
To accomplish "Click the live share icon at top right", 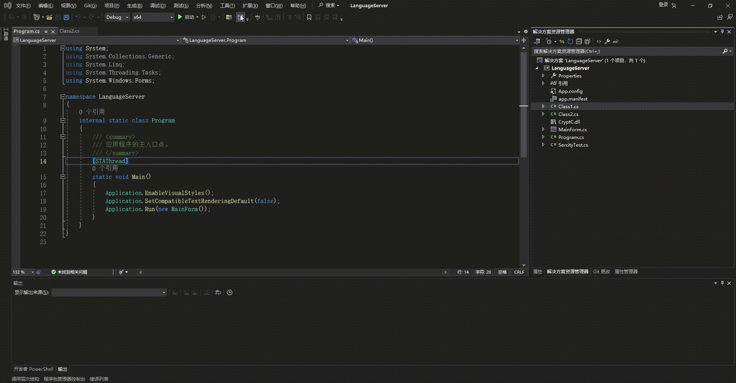I will (720, 17).
